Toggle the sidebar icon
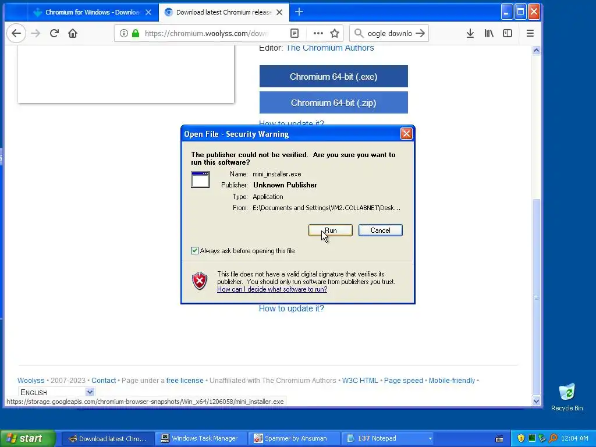 click(508, 33)
